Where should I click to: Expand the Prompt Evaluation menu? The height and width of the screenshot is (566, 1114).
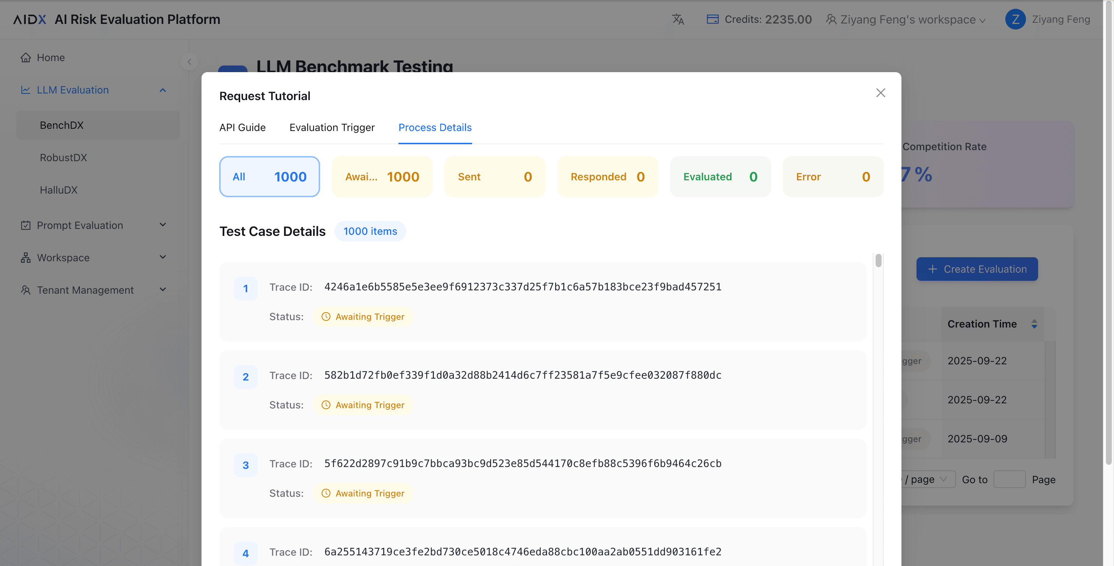[x=162, y=225]
